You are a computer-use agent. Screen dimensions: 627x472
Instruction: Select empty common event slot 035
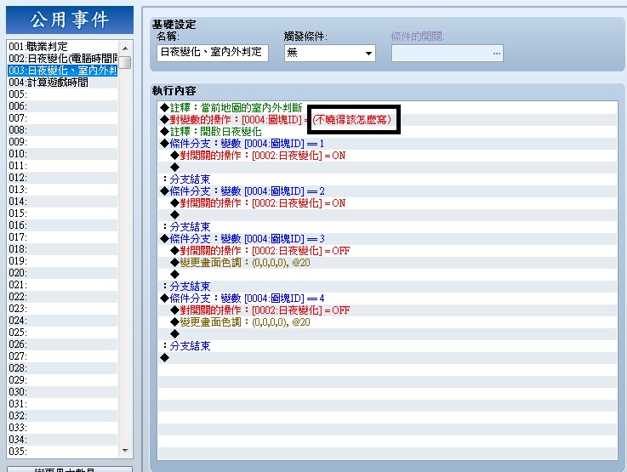[x=63, y=452]
